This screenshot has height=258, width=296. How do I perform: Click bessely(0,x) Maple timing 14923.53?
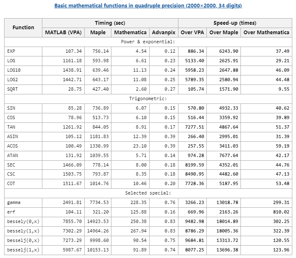pyautogui.click(x=98, y=221)
